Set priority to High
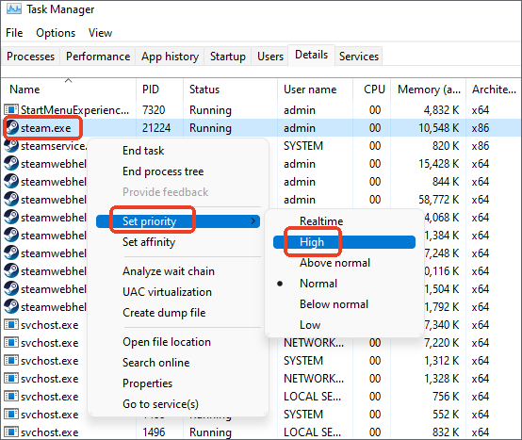The width and height of the screenshot is (522, 440). point(344,242)
